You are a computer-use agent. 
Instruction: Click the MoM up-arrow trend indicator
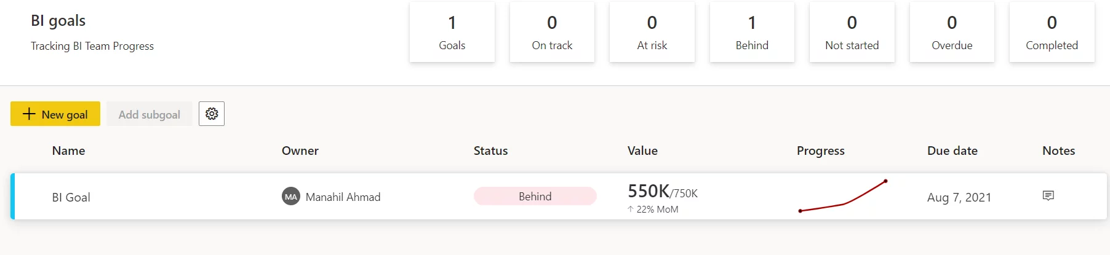tap(630, 209)
